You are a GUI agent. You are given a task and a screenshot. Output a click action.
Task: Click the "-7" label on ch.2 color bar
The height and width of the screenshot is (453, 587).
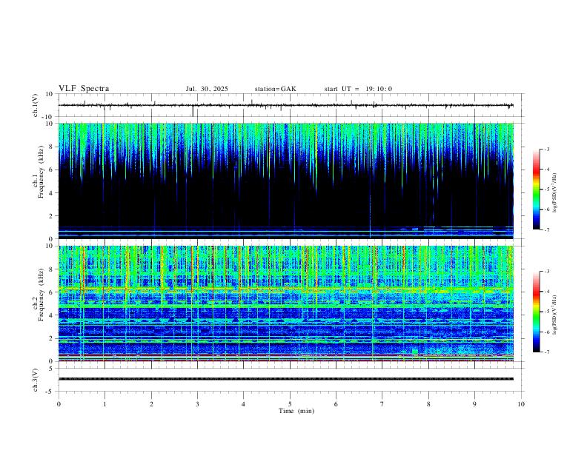click(547, 352)
